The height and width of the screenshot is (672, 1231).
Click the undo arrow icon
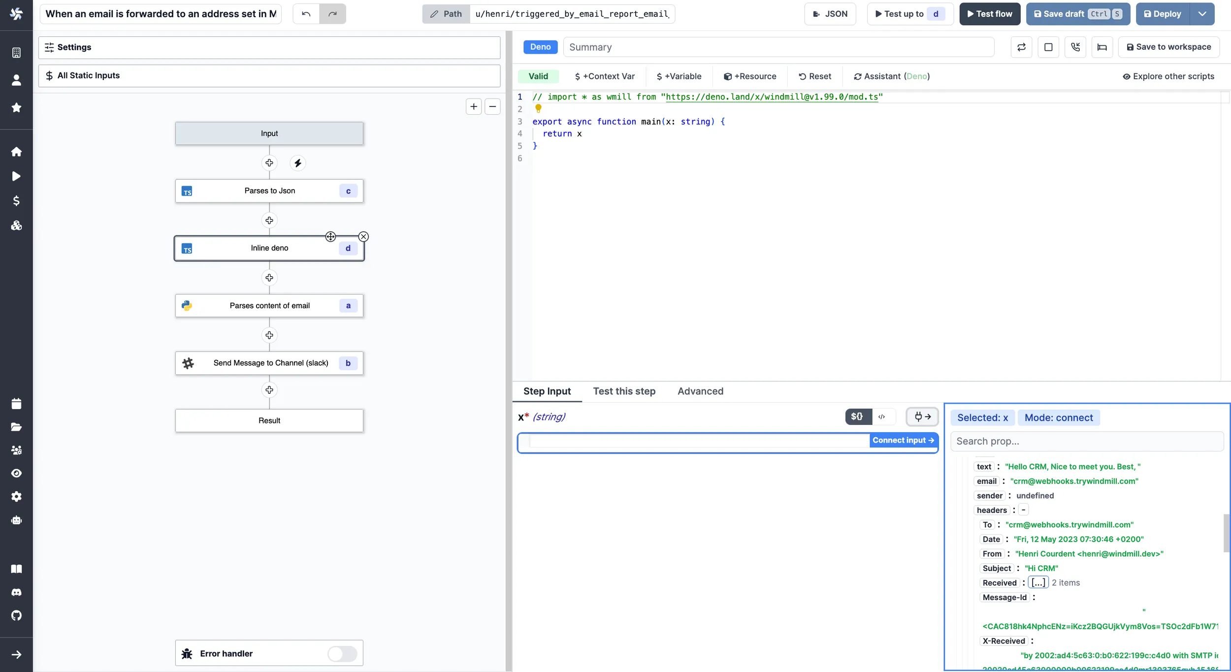pyautogui.click(x=304, y=13)
